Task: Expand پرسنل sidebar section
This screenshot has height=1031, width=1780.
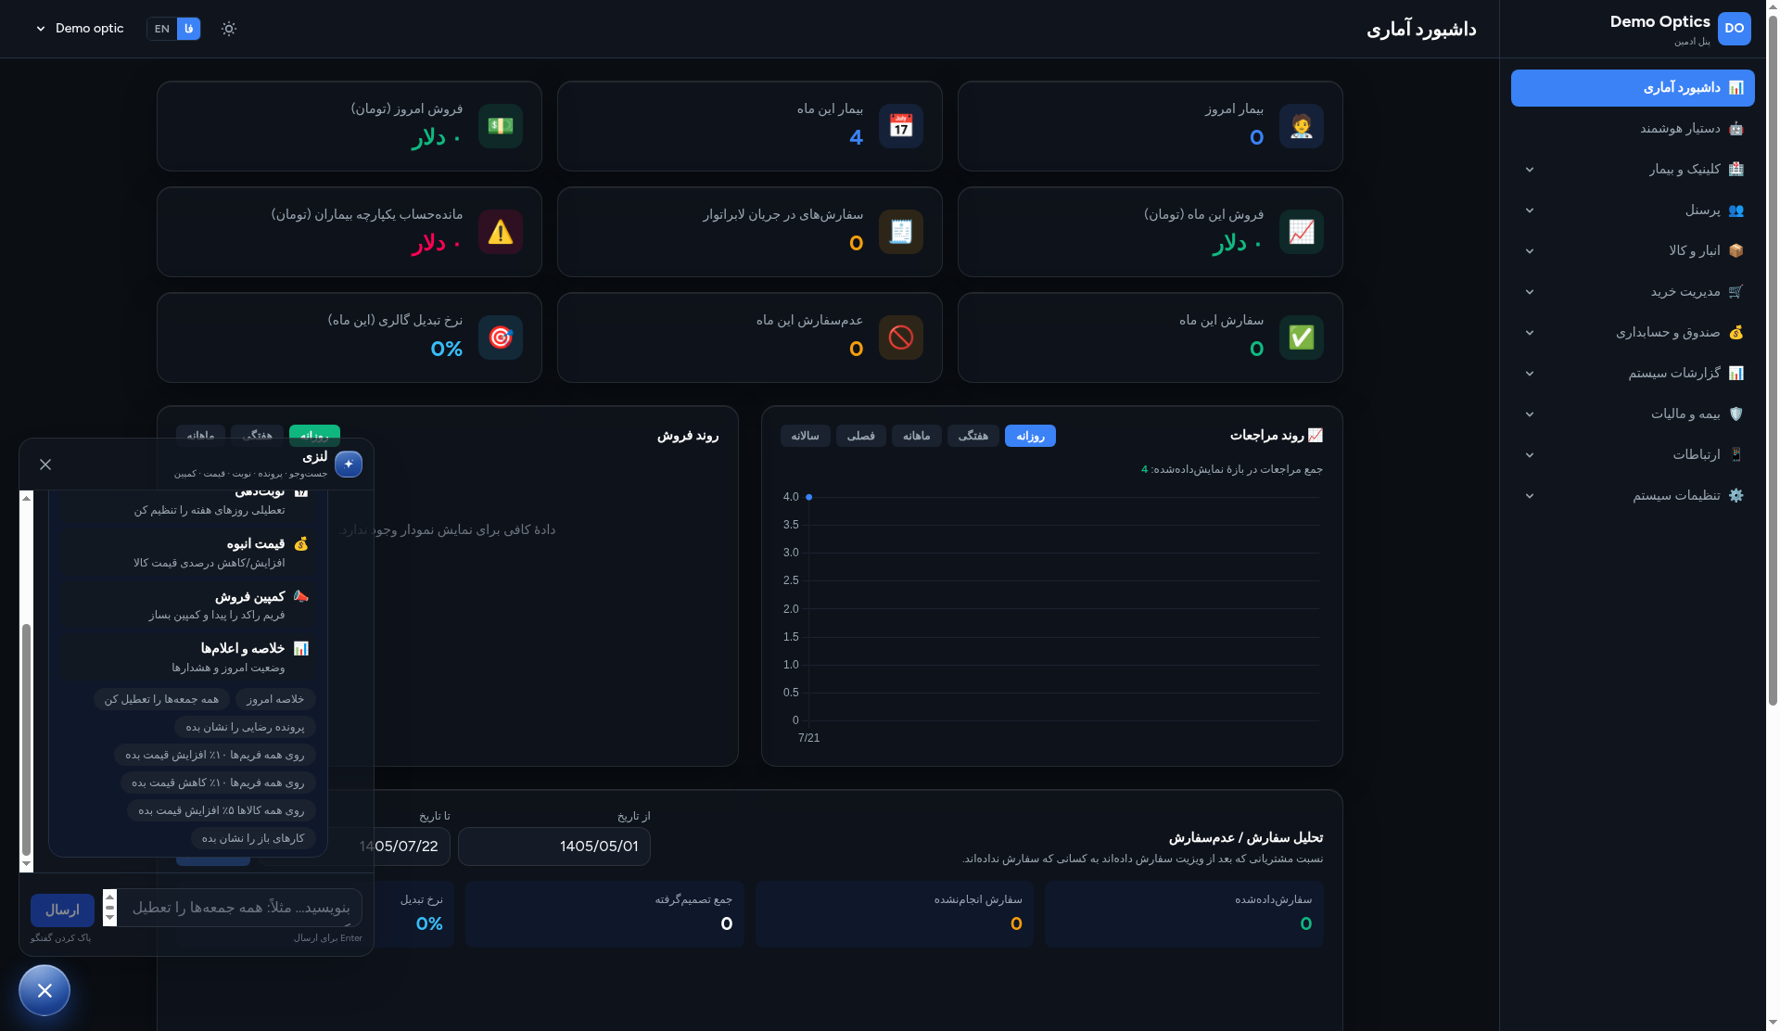Action: [x=1633, y=210]
